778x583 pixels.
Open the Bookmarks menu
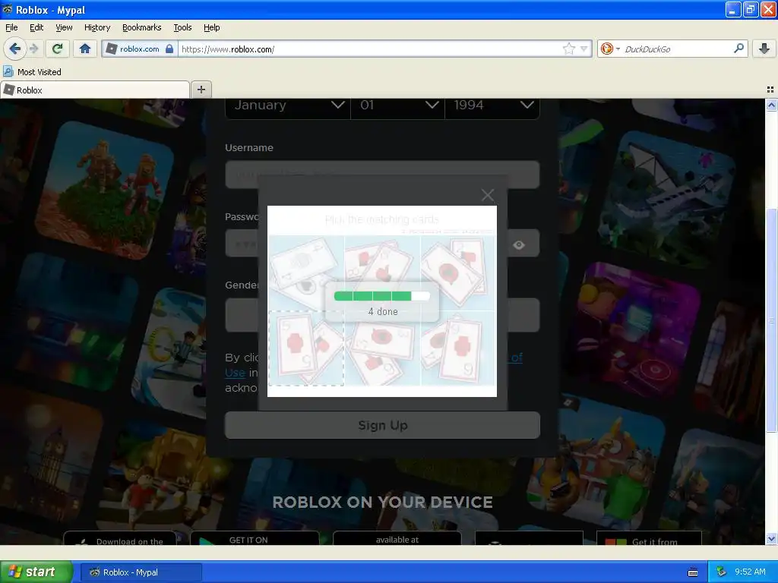click(x=141, y=27)
